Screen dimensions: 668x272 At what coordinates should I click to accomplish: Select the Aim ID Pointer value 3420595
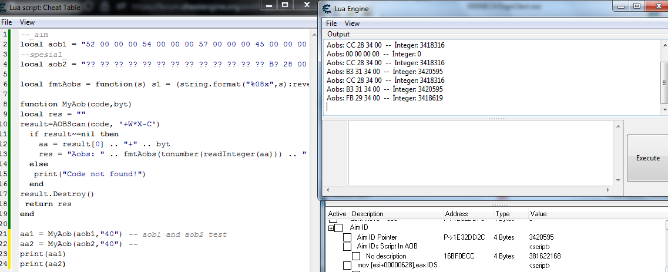(542, 237)
